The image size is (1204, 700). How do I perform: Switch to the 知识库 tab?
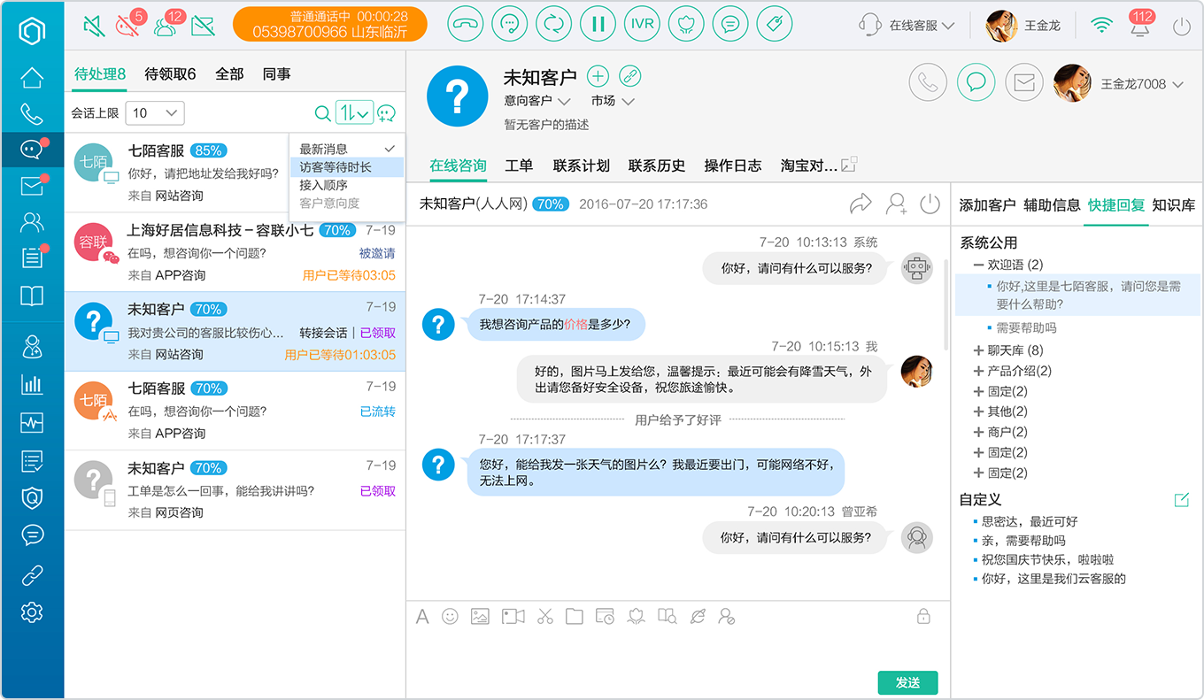tap(1174, 205)
